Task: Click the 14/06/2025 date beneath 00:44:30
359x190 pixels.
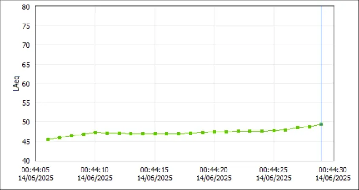Action: coord(333,178)
